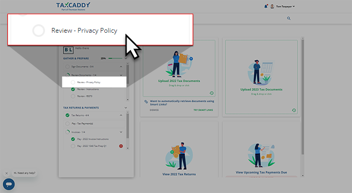Click the dashboard scroll-up arrow
Screen dimensions: 352x193
point(303,38)
